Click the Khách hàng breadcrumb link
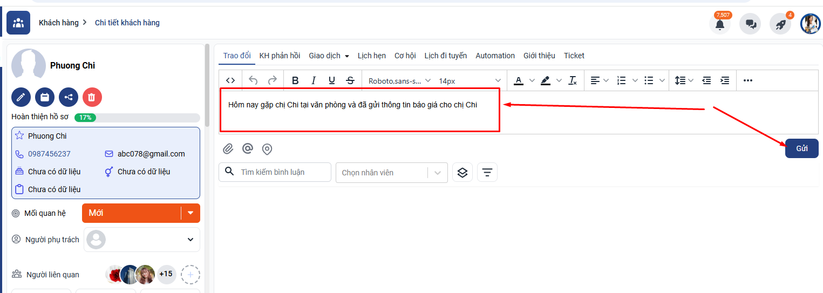 tap(58, 23)
